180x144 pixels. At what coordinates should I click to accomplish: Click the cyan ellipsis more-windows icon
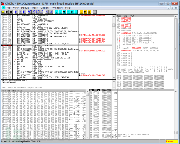(x=76, y=12)
